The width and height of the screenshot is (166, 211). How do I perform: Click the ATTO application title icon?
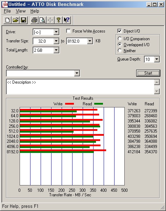[x=5, y=4]
